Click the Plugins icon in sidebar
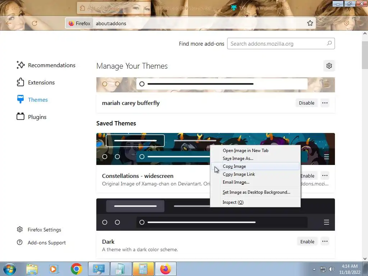The width and height of the screenshot is (368, 276). pos(20,116)
